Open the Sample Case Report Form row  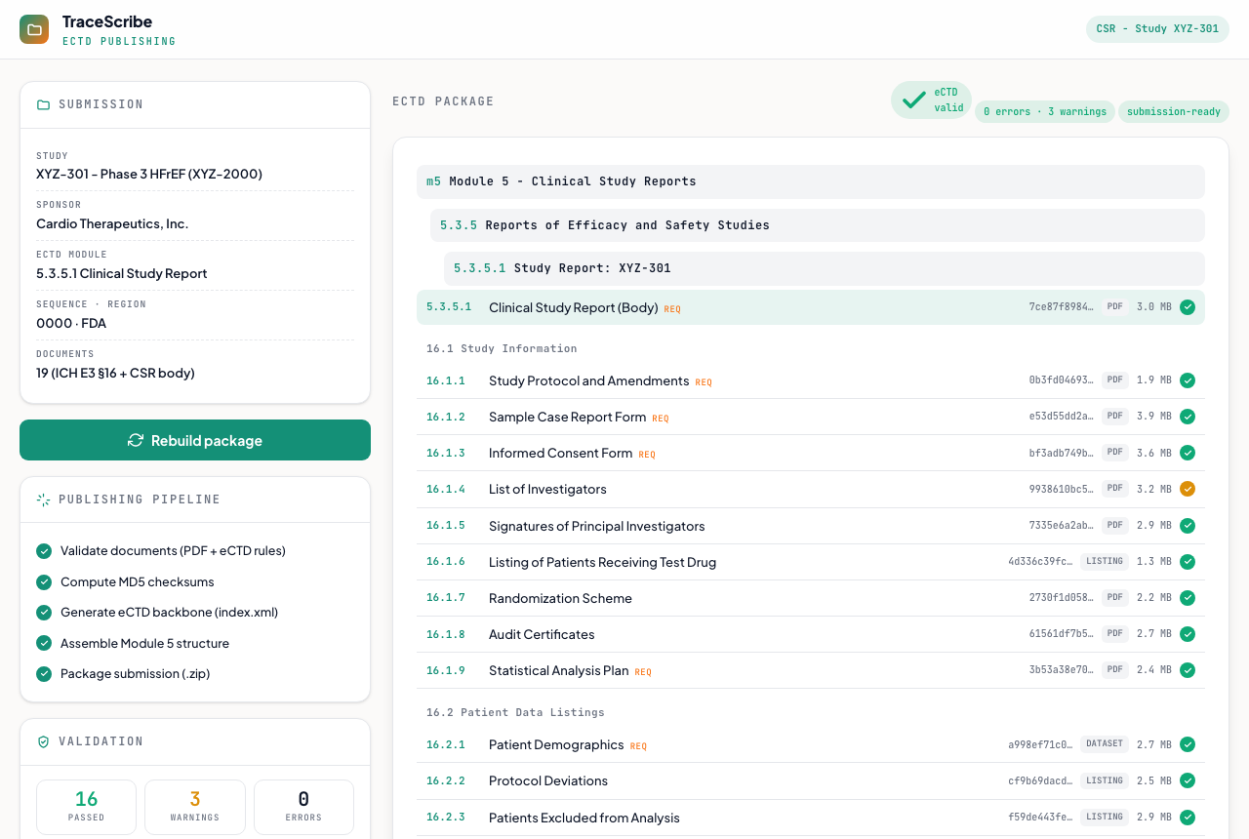[x=811, y=417]
